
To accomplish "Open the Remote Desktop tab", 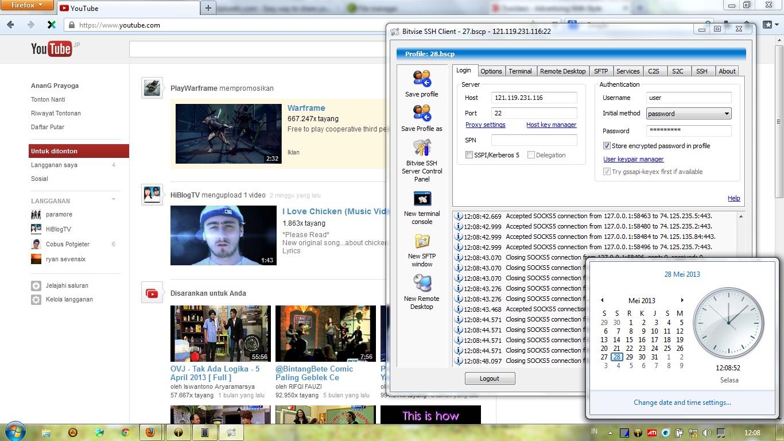I will click(x=562, y=71).
